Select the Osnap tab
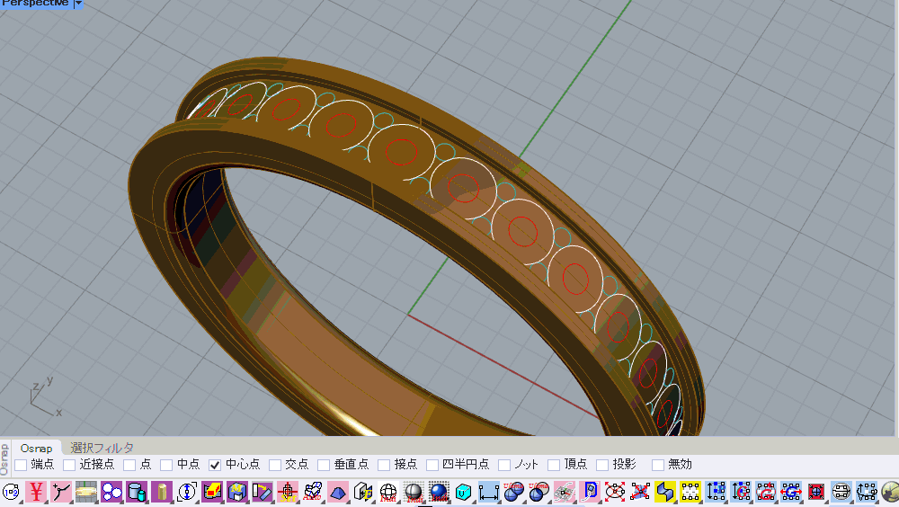The image size is (899, 507). pyautogui.click(x=37, y=448)
